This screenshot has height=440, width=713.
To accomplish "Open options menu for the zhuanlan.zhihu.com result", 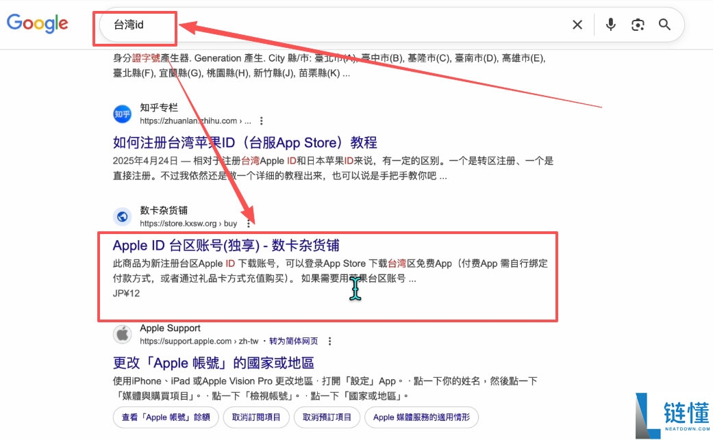I will pos(261,121).
